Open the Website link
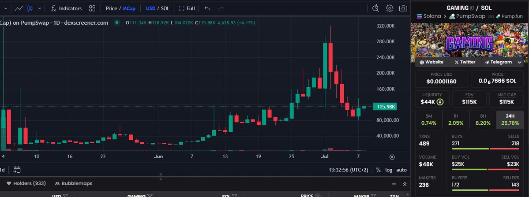529x197 pixels. coord(431,62)
